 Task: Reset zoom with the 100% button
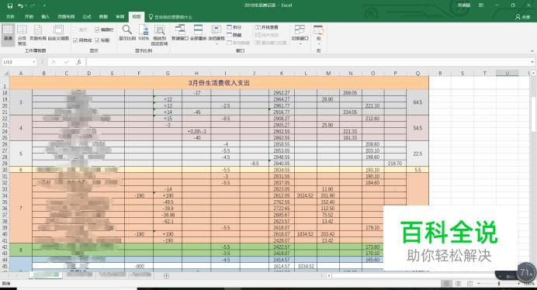pos(144,33)
